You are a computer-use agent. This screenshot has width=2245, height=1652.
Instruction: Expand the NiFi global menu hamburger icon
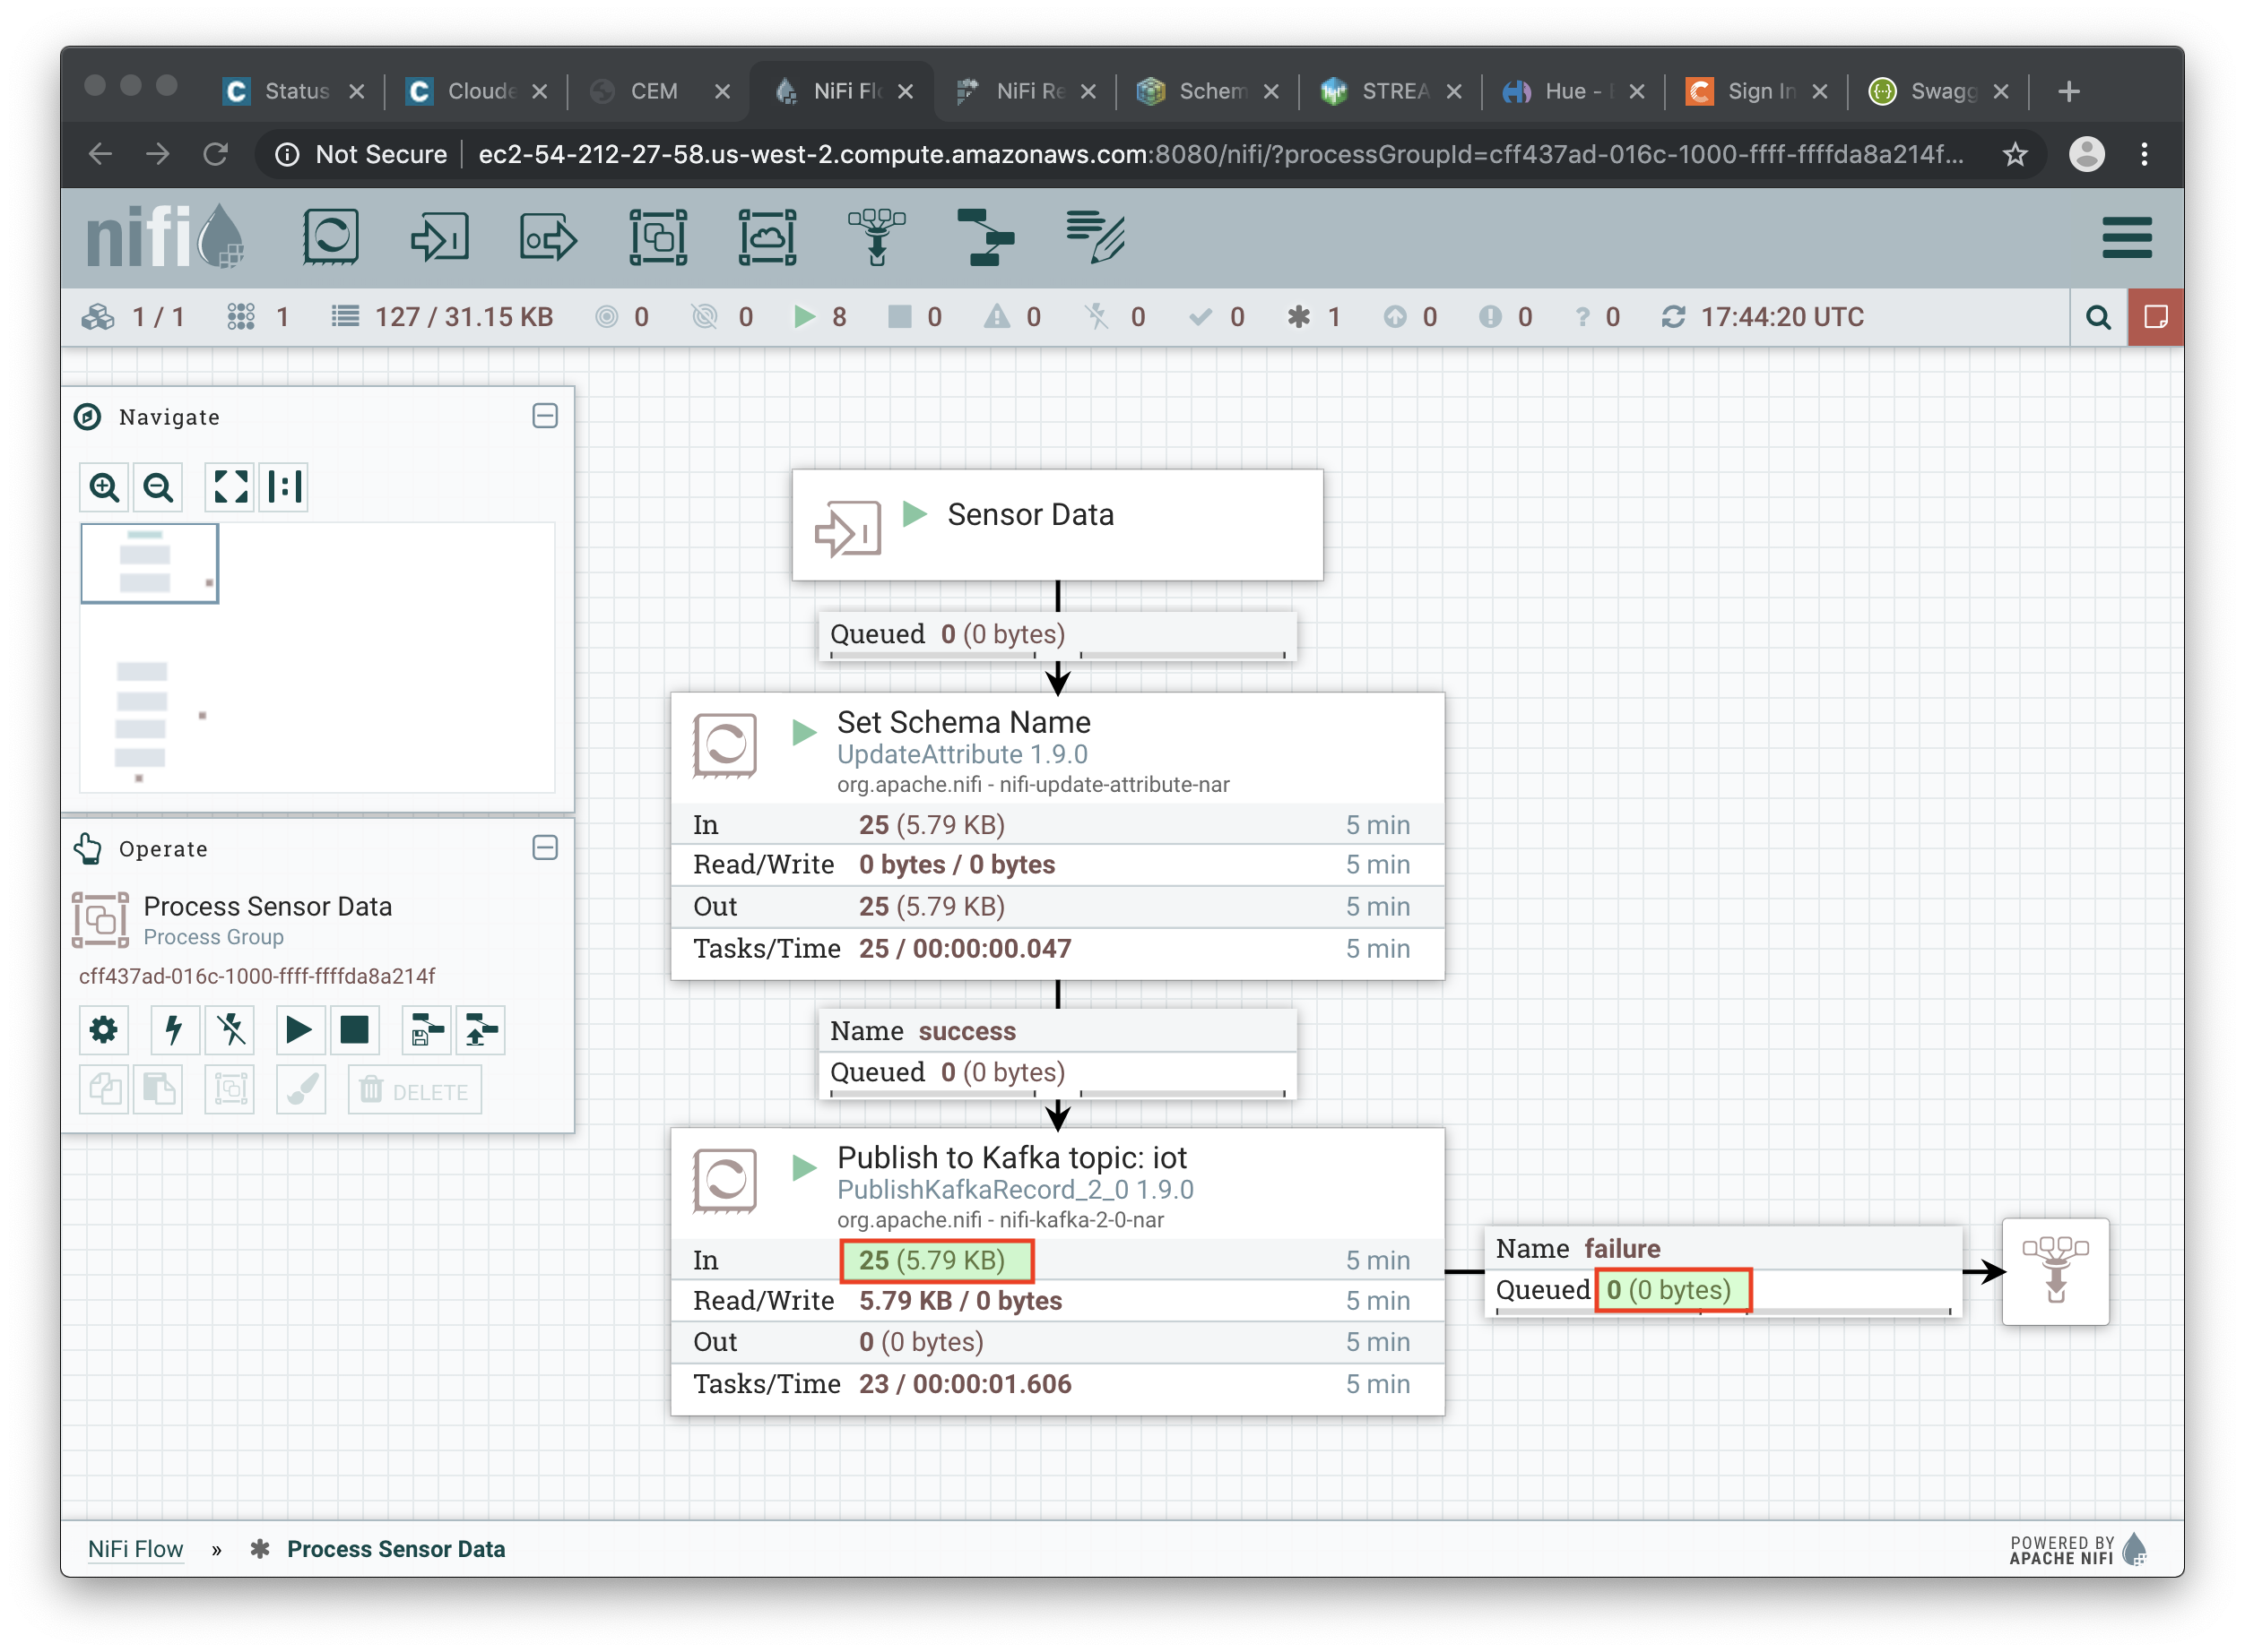coord(2128,238)
